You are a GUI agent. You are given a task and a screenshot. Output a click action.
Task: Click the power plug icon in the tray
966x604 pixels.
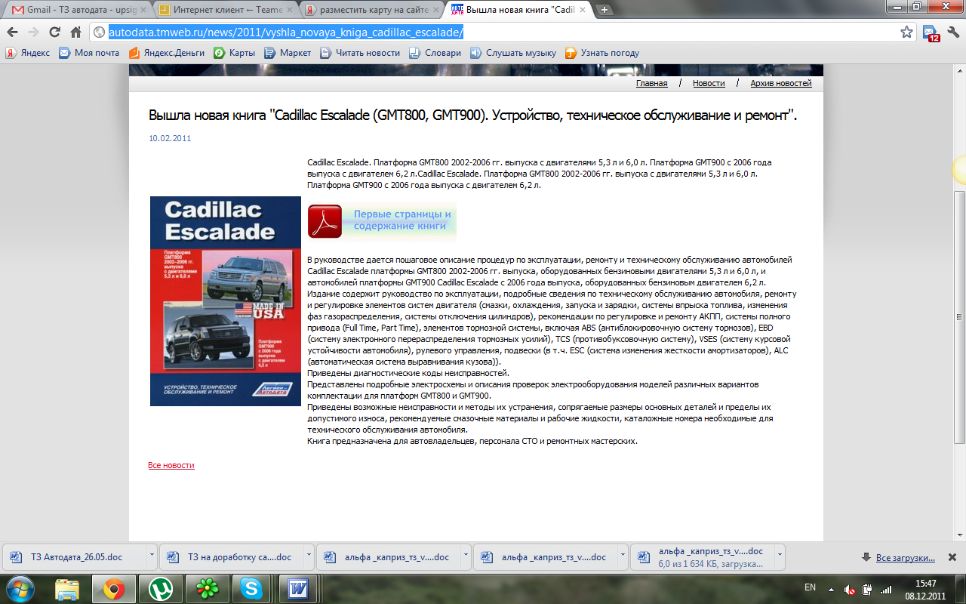coord(867,589)
